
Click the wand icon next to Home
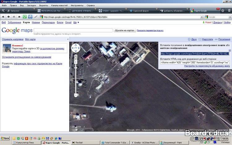point(36,17)
